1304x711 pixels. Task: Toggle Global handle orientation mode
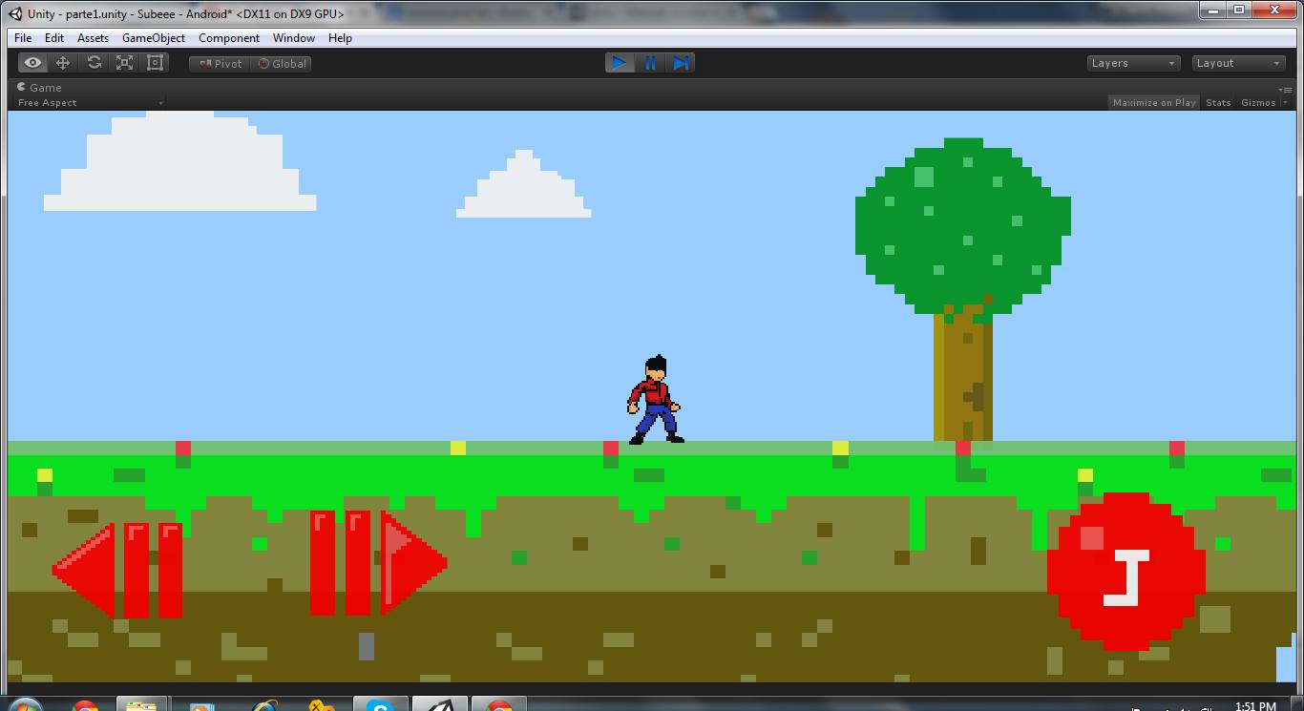tap(281, 63)
